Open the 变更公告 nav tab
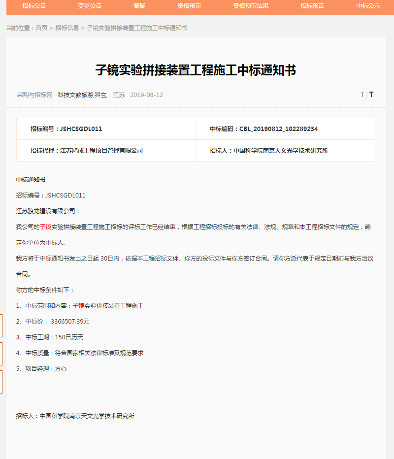The width and height of the screenshot is (394, 459). [x=90, y=6]
